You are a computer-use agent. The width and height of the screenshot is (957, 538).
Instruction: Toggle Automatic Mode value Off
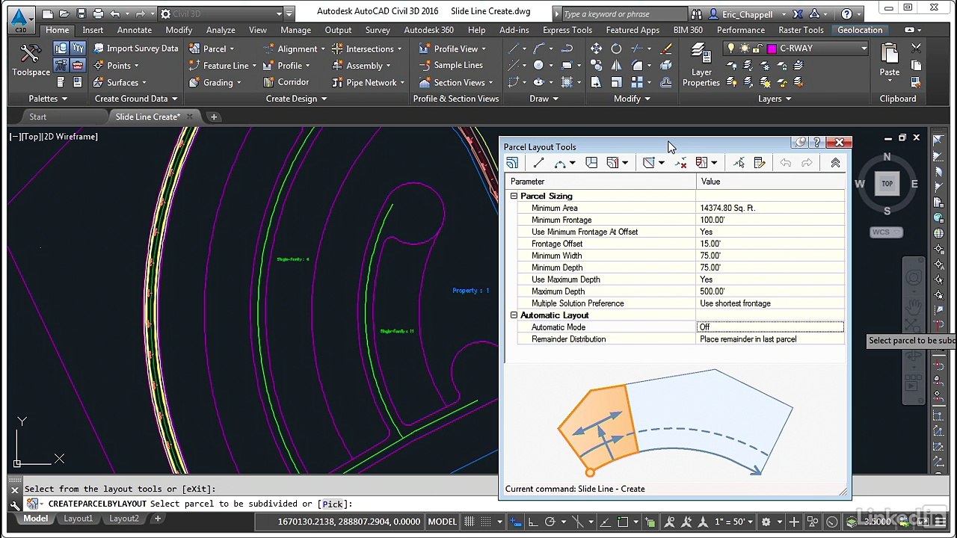point(770,327)
